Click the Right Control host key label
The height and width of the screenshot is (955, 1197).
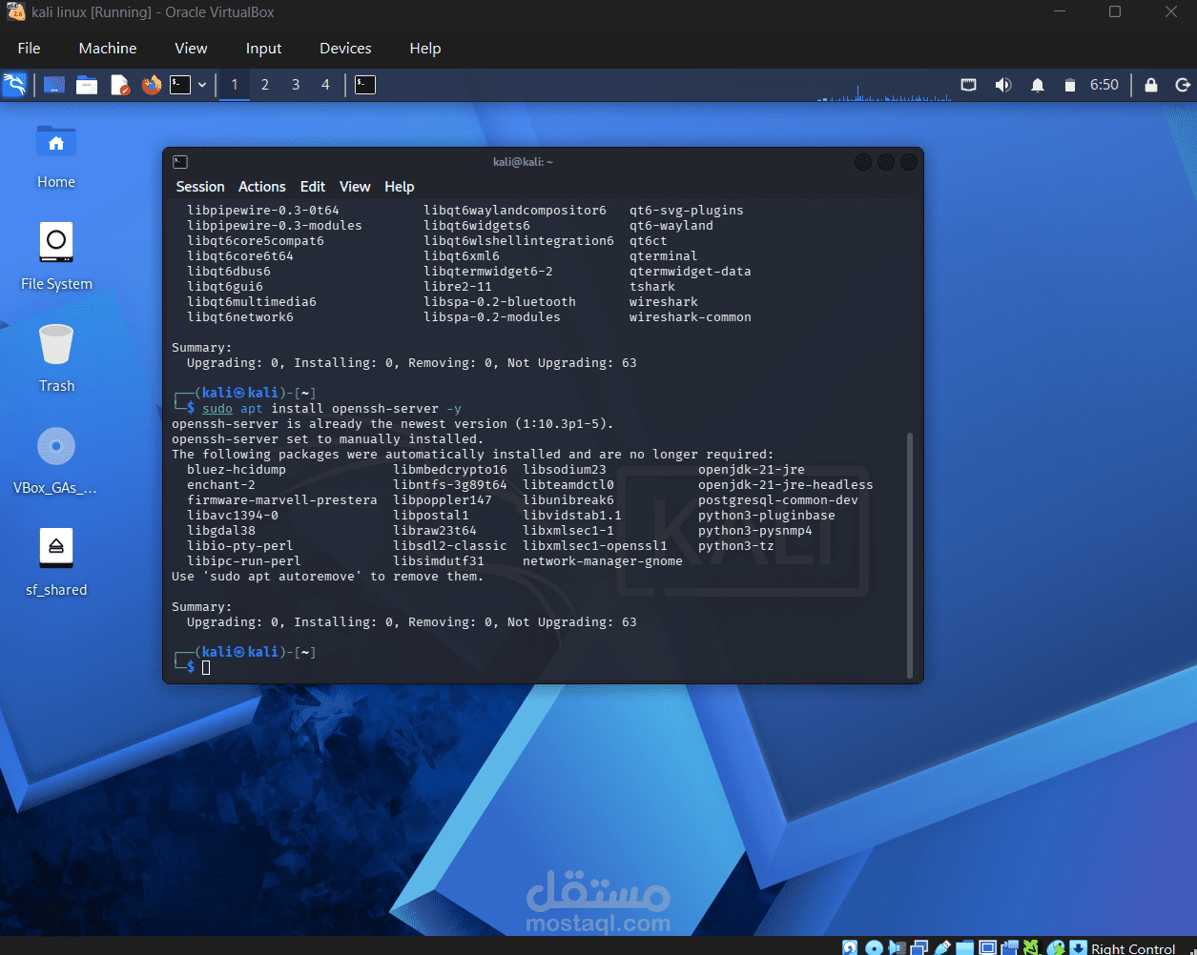[x=1133, y=948]
